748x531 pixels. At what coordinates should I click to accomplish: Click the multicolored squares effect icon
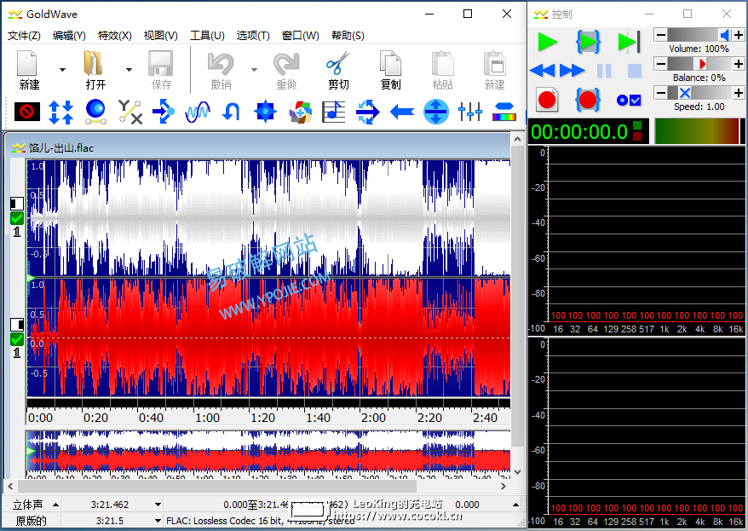(300, 113)
